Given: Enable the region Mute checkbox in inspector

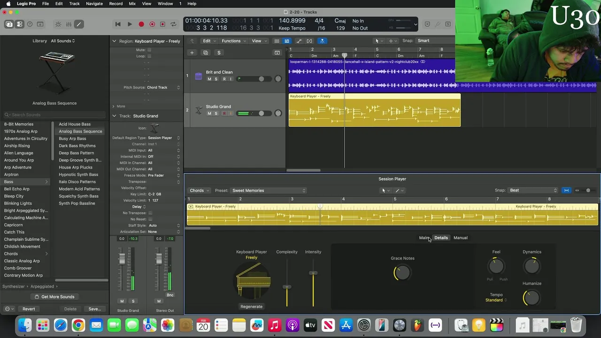Looking at the screenshot, I should pyautogui.click(x=149, y=50).
